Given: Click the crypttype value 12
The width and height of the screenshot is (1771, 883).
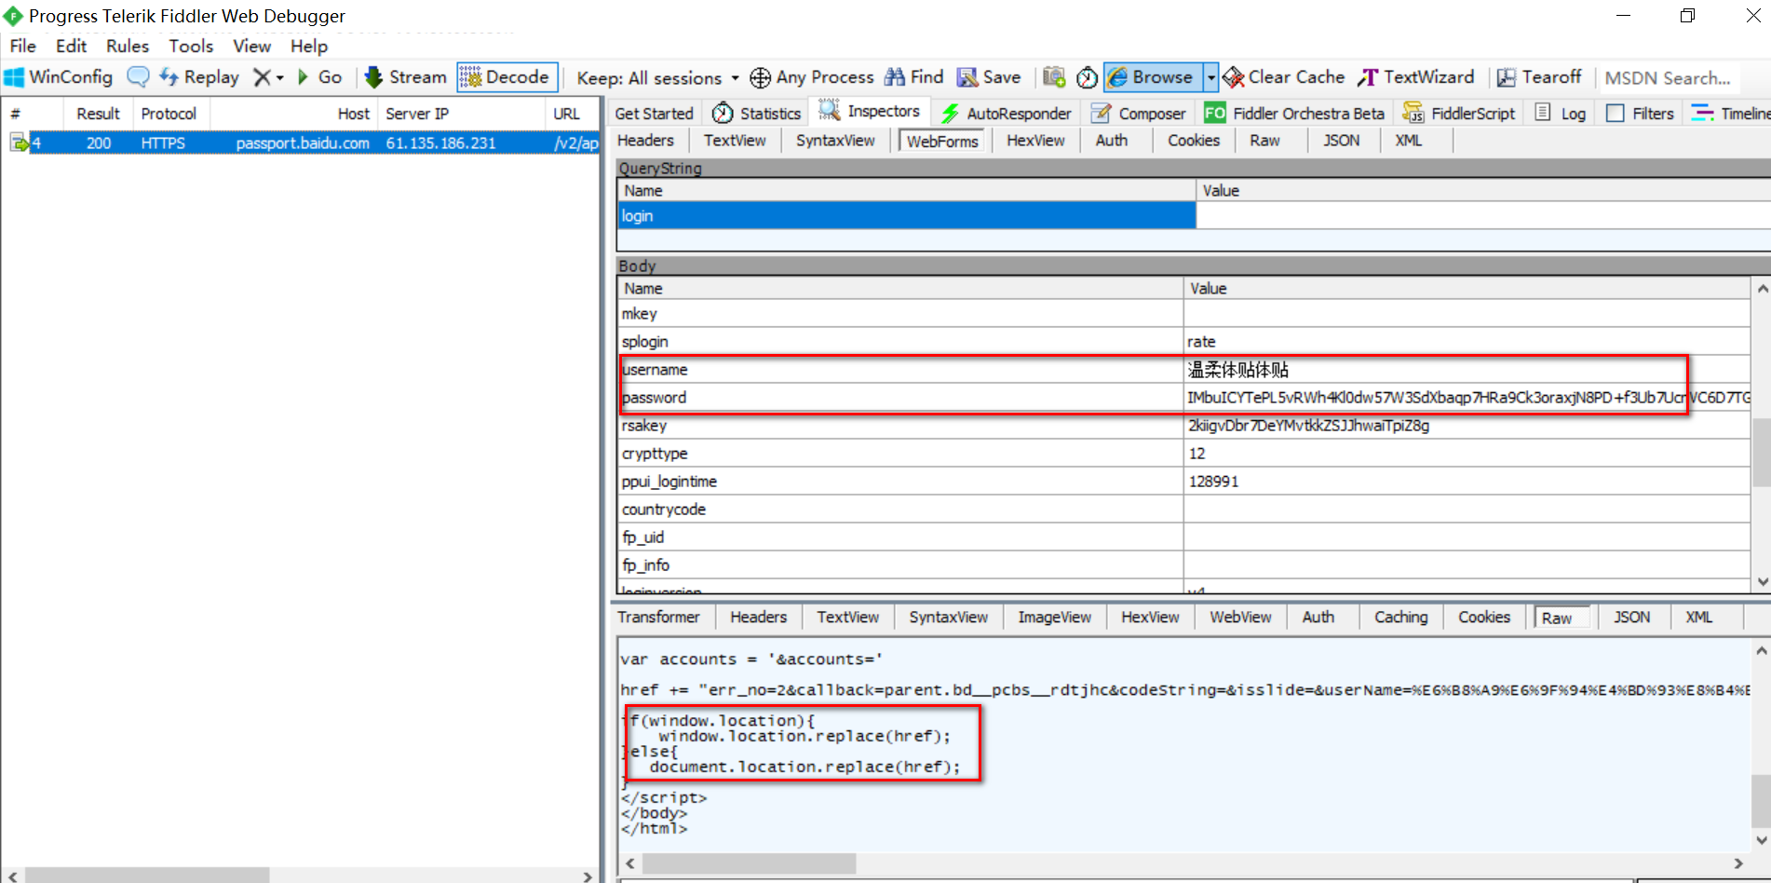Looking at the screenshot, I should [1196, 454].
